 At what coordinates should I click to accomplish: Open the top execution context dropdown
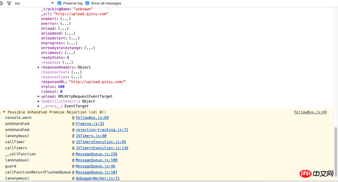coord(34,3)
